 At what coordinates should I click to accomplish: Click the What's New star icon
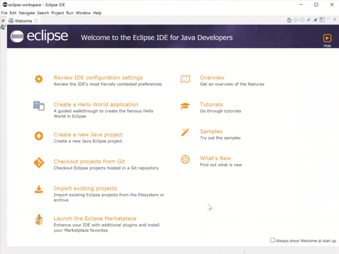tap(185, 159)
